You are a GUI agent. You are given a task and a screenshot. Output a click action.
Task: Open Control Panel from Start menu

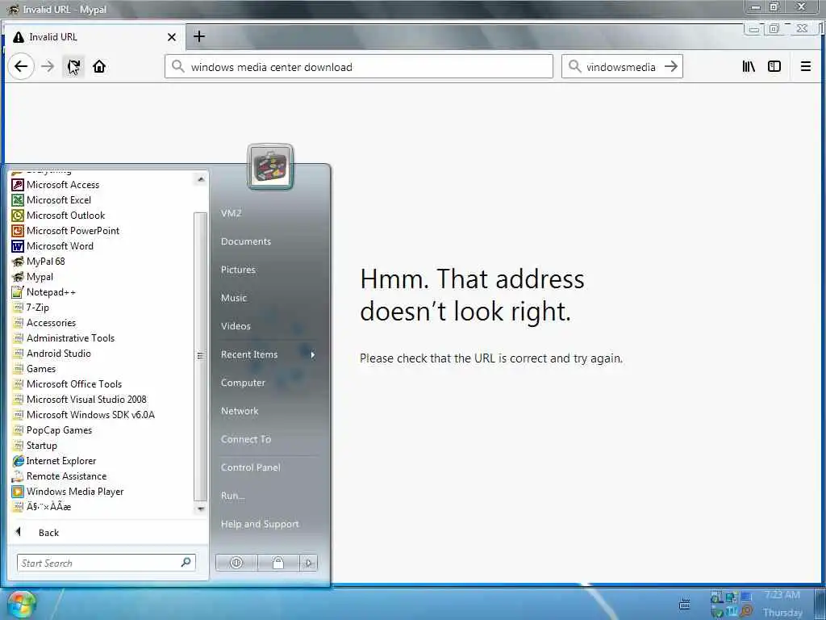pyautogui.click(x=251, y=467)
